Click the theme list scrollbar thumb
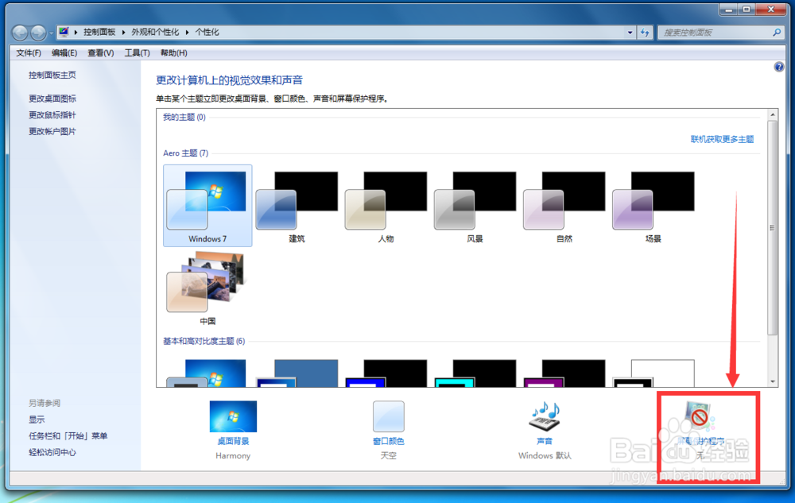Viewport: 795px width, 503px height. 773,228
